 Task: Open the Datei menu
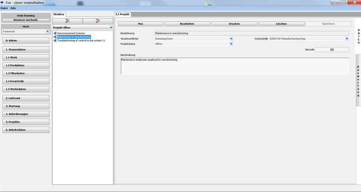pyautogui.click(x=4, y=8)
